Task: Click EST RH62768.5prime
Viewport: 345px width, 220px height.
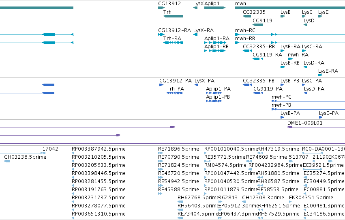Action: [198, 198]
